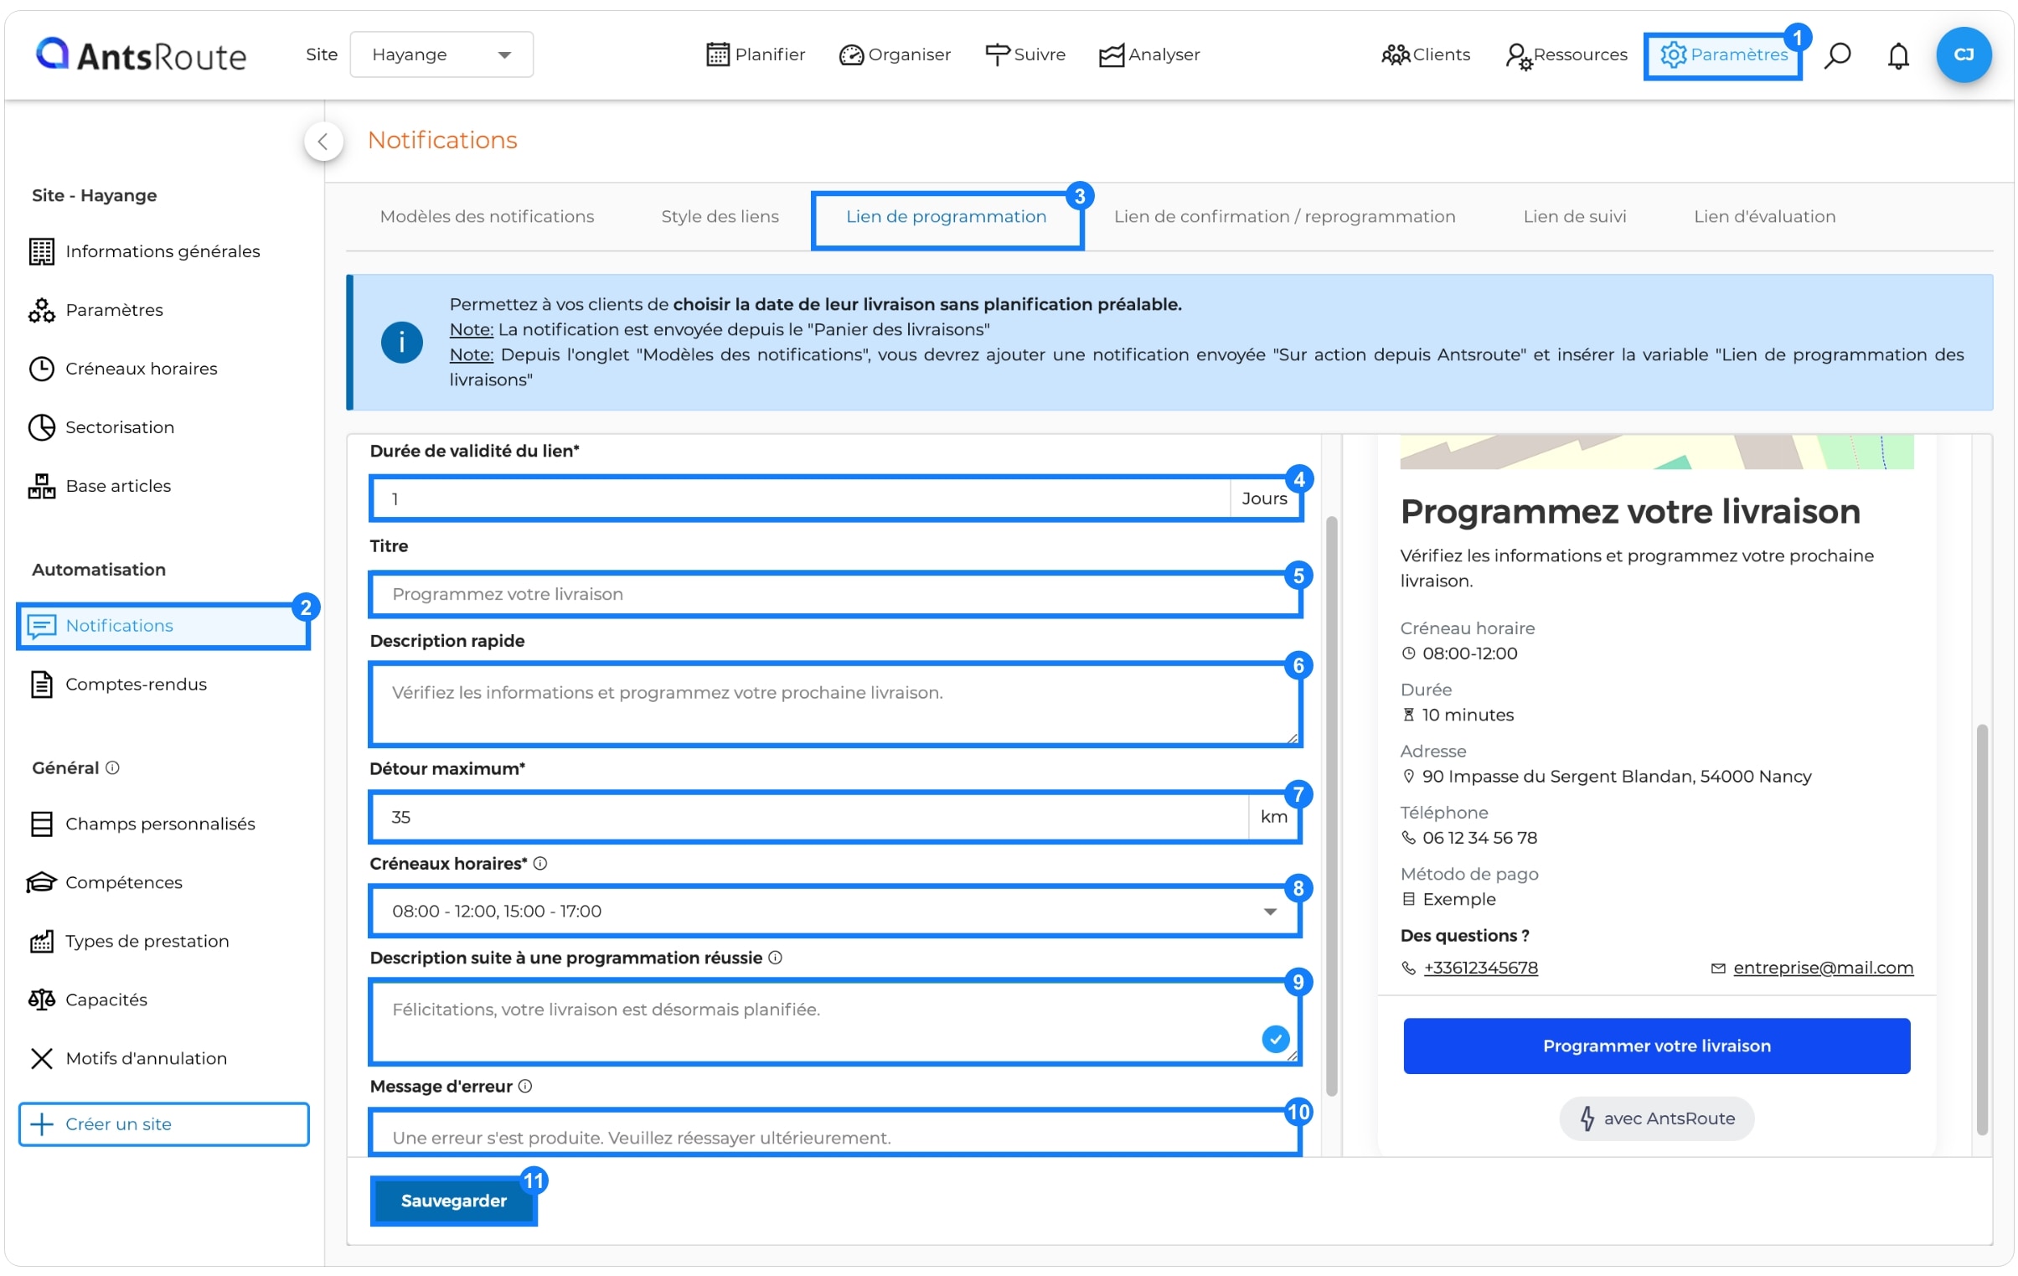The height and width of the screenshot is (1276, 2018).
Task: Open Compétences in sidebar
Action: point(104,883)
